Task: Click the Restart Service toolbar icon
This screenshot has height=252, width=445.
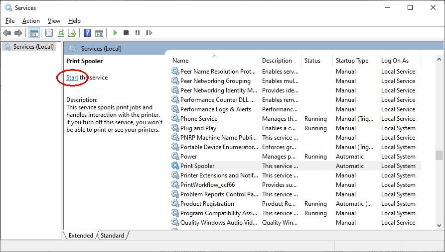Action: pos(149,33)
